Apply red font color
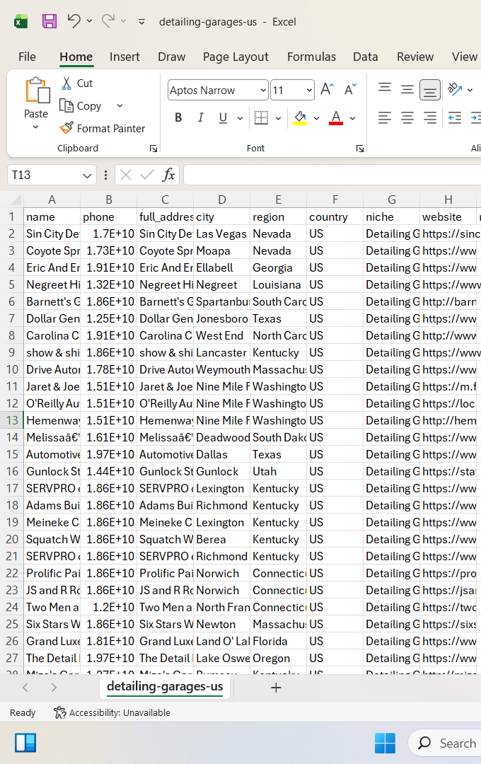481x764 pixels. coord(336,117)
